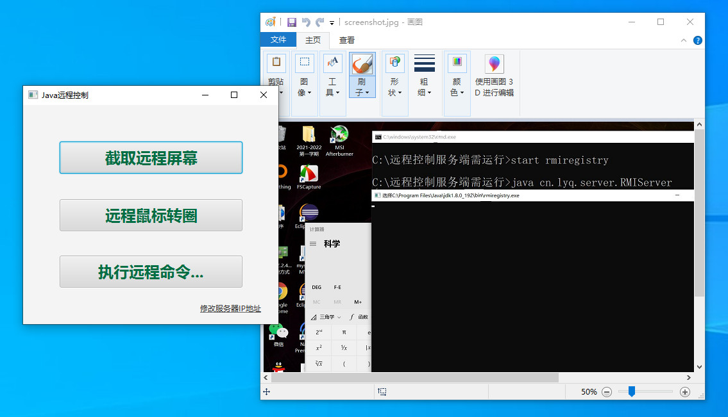This screenshot has height=417, width=728.
Task: Click 使用画图 3D 进行编辑 icon
Action: pos(494,63)
